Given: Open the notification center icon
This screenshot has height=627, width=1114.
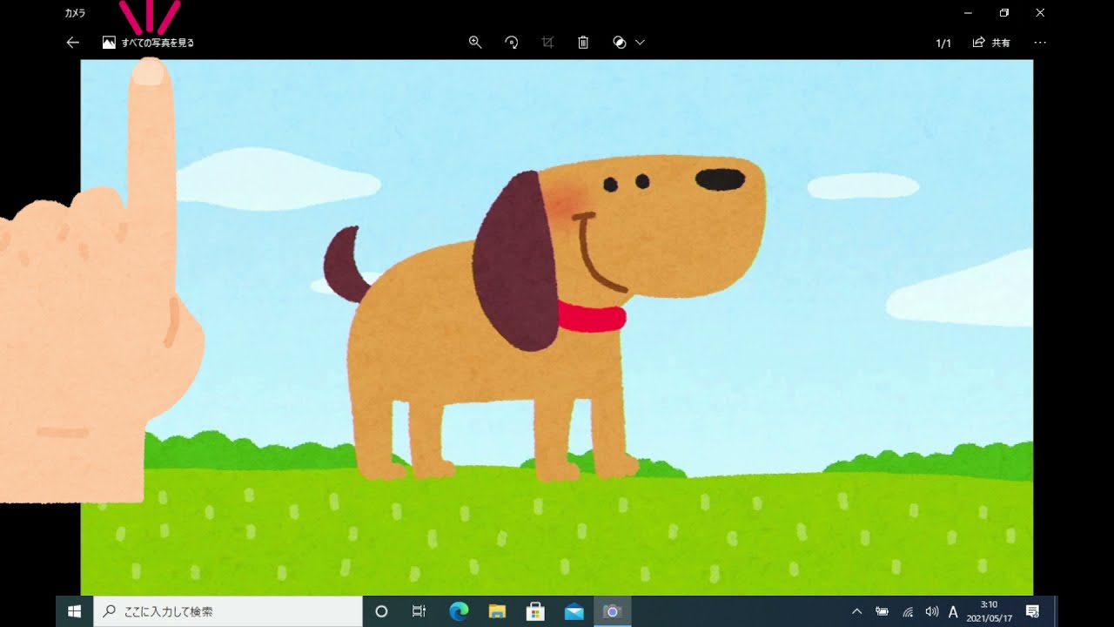Looking at the screenshot, I should (x=1033, y=611).
